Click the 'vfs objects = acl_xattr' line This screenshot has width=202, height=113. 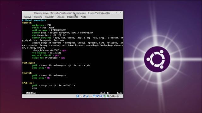point(47,53)
